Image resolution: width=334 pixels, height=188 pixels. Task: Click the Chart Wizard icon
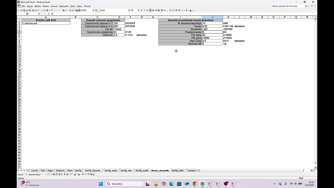[76, 10]
